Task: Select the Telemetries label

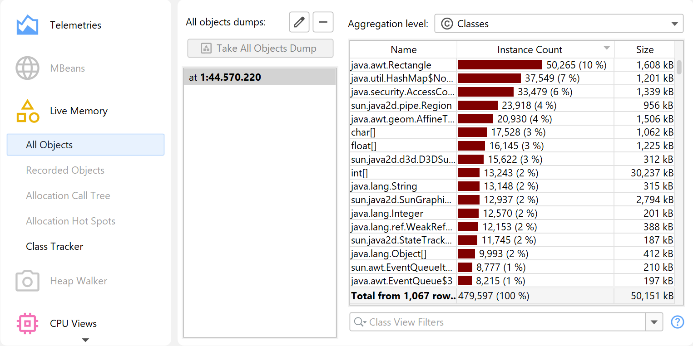Action: [x=76, y=25]
